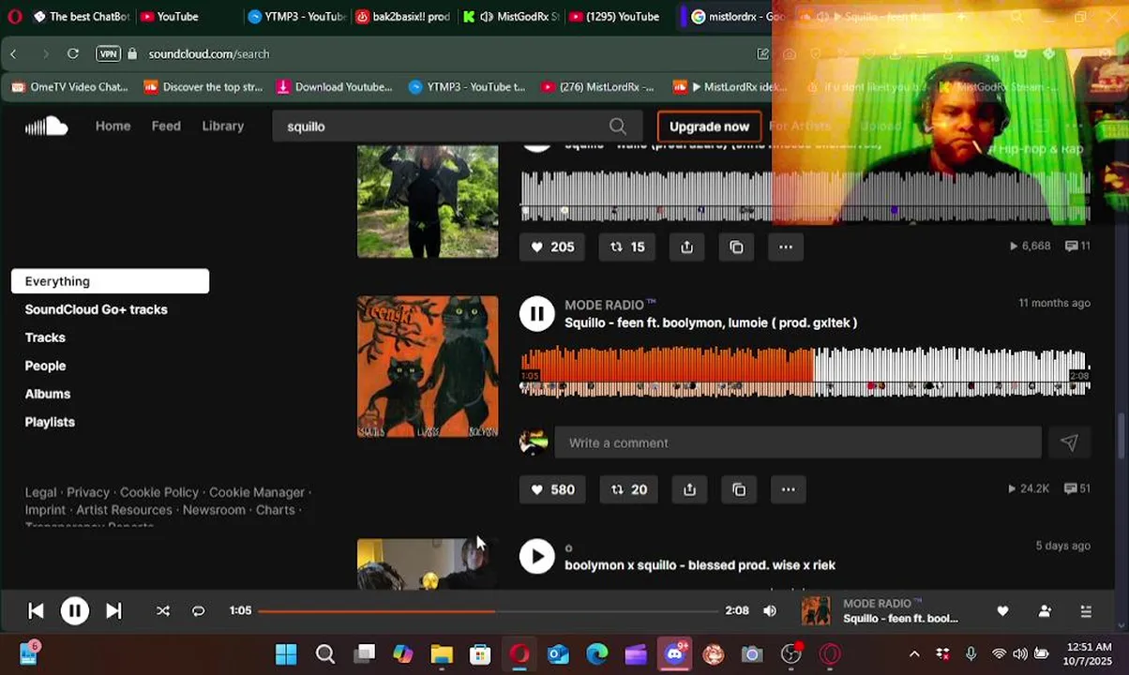Share the track with 205 likes
Screen dimensions: 1129x675
[x=687, y=247]
